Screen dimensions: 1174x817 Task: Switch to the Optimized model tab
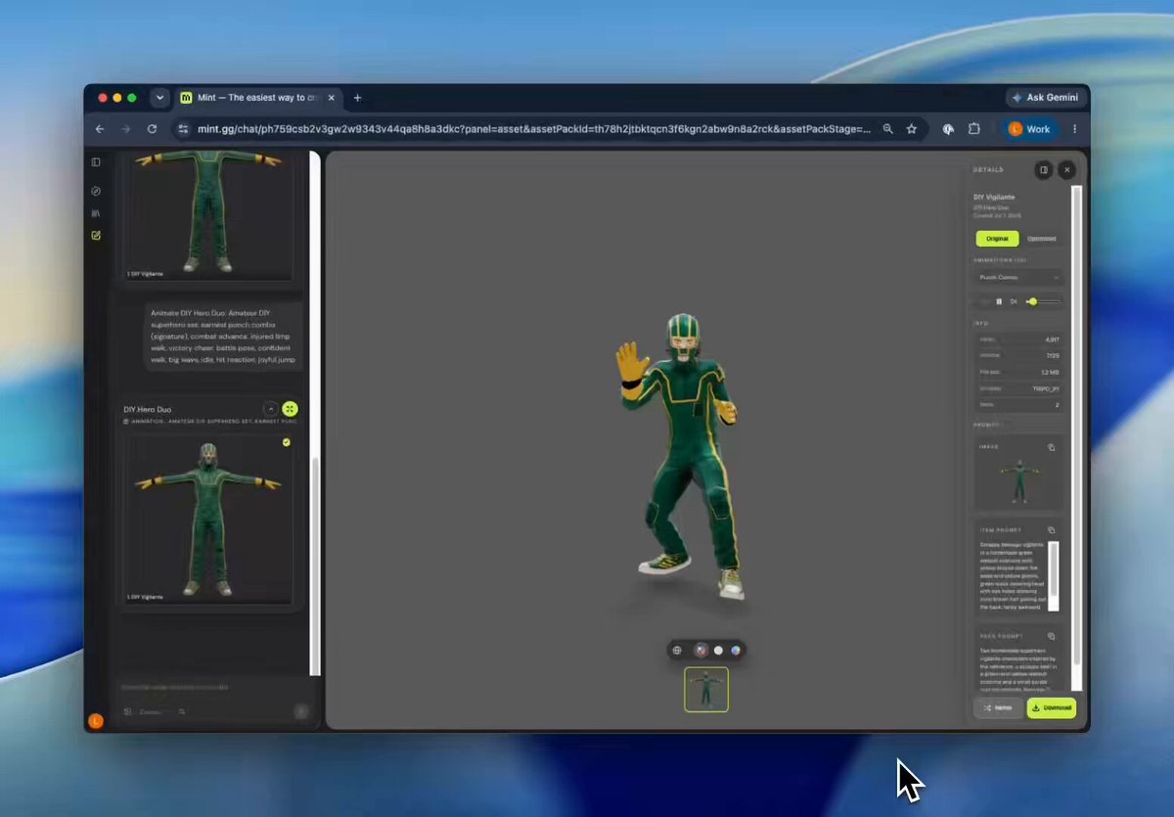click(1041, 239)
